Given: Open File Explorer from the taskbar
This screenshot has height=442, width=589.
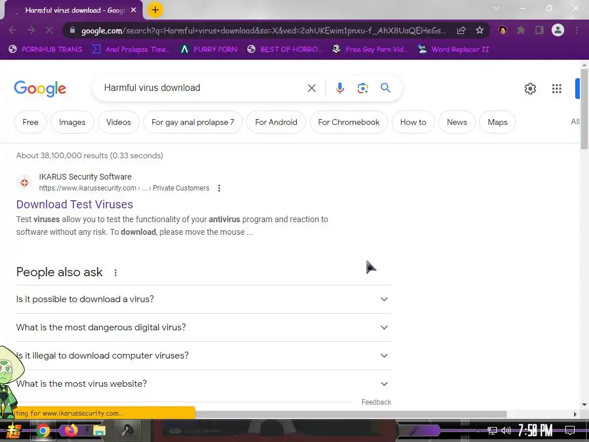Looking at the screenshot, I should coord(99,430).
